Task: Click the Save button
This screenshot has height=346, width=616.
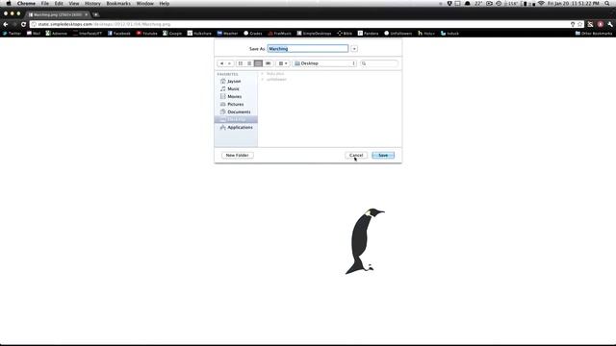Action: [x=383, y=156]
